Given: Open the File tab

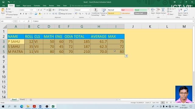Looking at the screenshot, I should point(4,6).
